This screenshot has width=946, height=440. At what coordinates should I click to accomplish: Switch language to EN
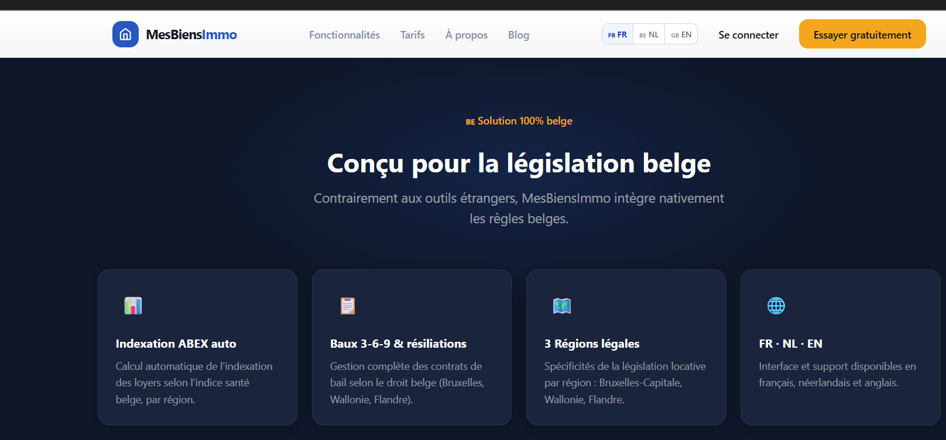[x=681, y=34]
